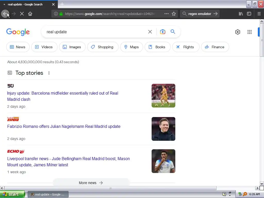Click the Jude Bellingham thumbnail image

click(163, 161)
